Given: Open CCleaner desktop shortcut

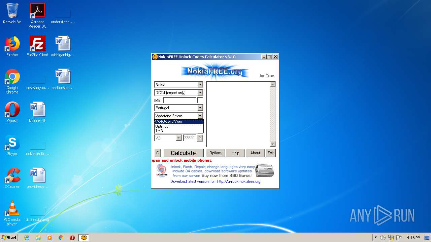Looking at the screenshot, I should tap(12, 178).
